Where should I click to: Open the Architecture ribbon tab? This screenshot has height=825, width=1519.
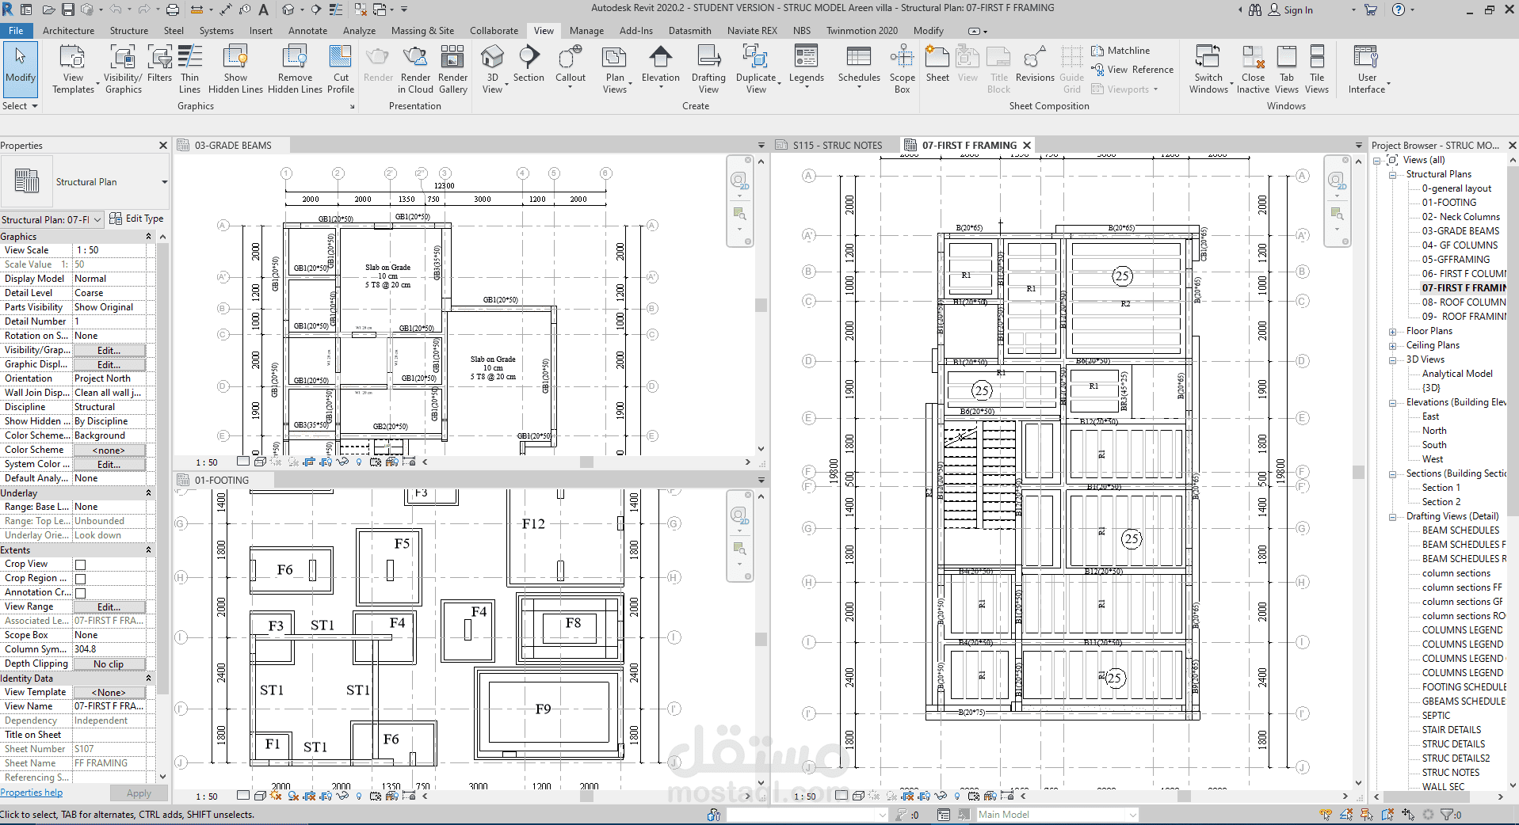coord(68,31)
